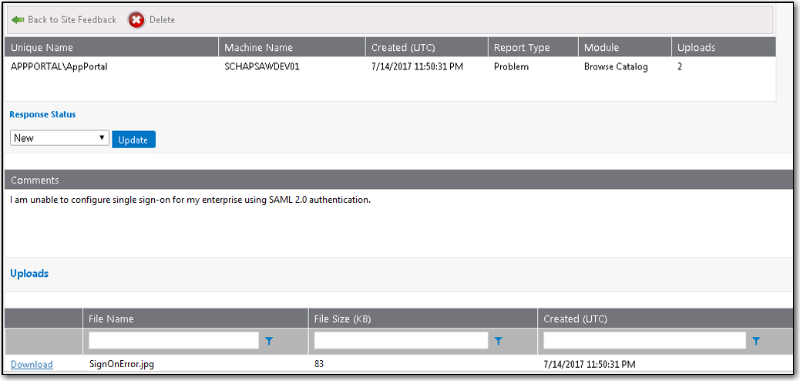The width and height of the screenshot is (800, 381).
Task: Focus the uploads Created (UTC) filter box
Action: tap(644, 340)
